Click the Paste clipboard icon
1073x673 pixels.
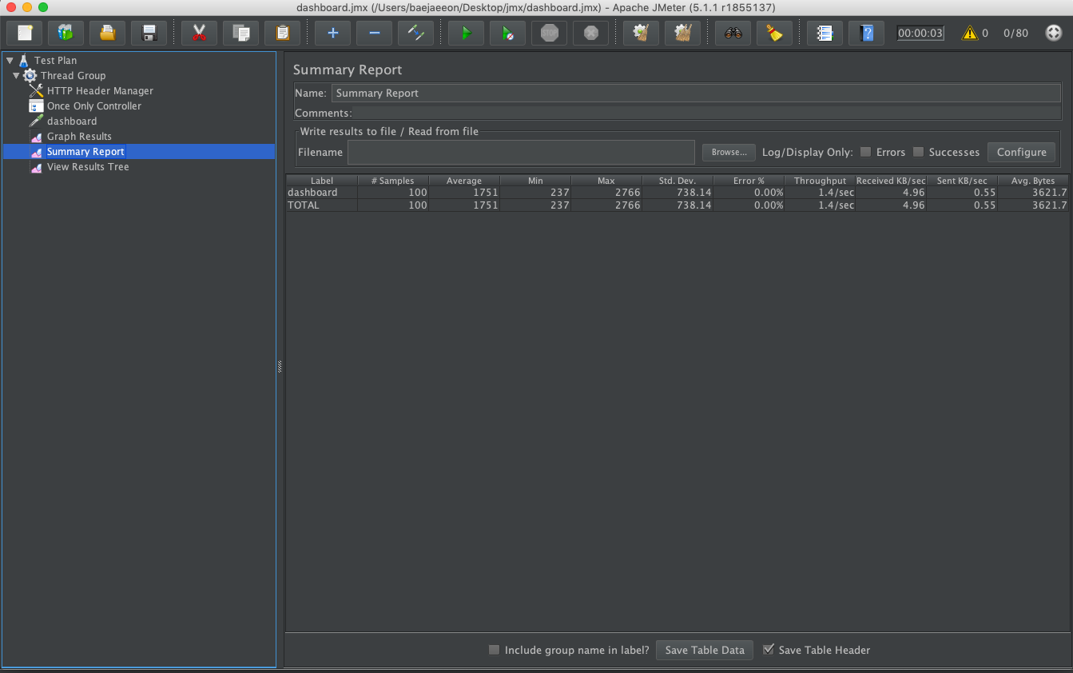coord(282,33)
